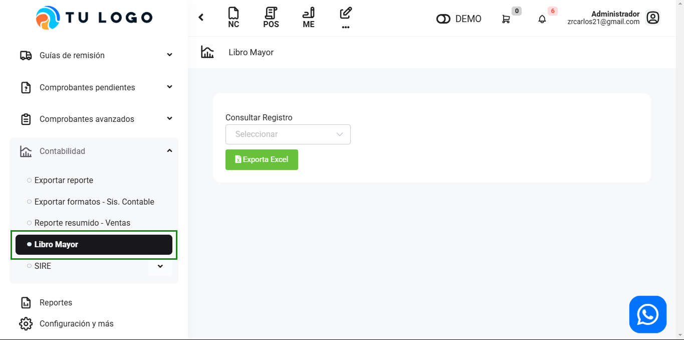The width and height of the screenshot is (684, 340).
Task: Click the Exporta Excel button
Action: 262,159
